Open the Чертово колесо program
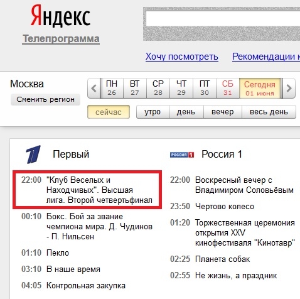The image size is (300, 299). pos(225,207)
